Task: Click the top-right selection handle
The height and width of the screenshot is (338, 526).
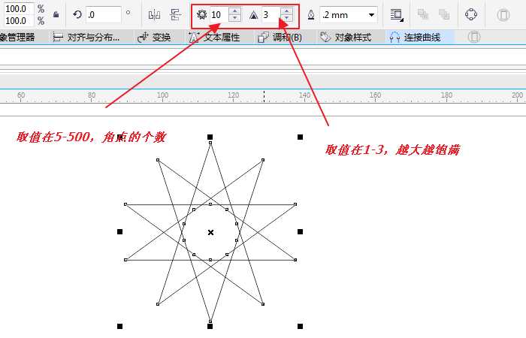Action: pos(301,137)
